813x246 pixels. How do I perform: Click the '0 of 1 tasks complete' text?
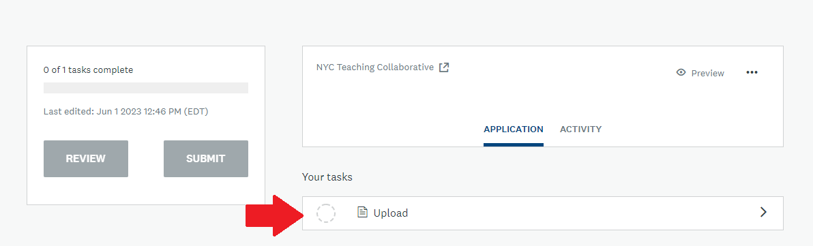click(88, 70)
